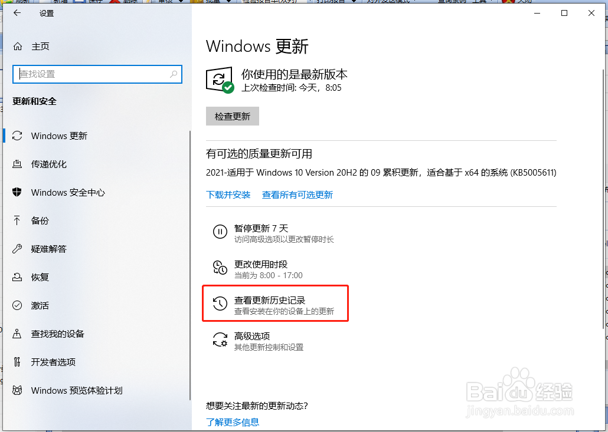Click the 高级选项 gear-sync icon
Viewport: 608px width, 432px height.
220,339
